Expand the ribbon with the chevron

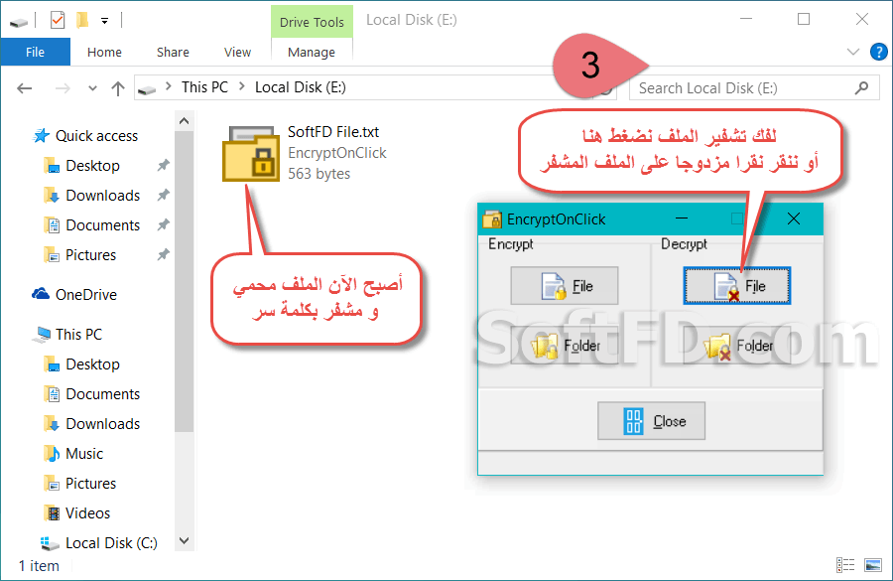[x=852, y=52]
